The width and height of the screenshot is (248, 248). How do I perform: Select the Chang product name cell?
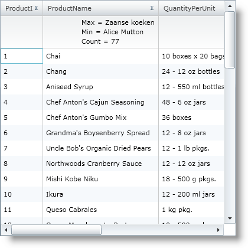pos(101,71)
